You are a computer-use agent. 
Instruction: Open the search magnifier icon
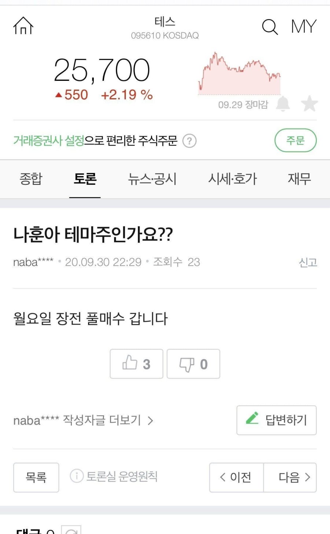pos(270,27)
